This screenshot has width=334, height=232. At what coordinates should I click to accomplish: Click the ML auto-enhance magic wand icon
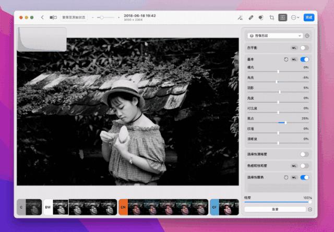pyautogui.click(x=240, y=17)
